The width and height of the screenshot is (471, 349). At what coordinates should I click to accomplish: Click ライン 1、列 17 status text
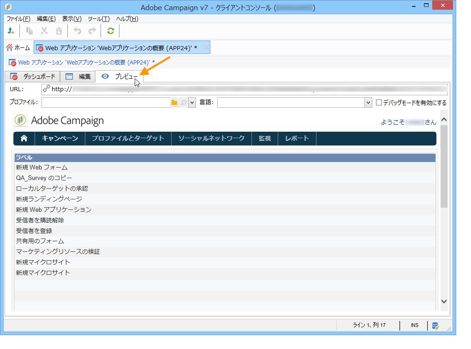(x=369, y=325)
